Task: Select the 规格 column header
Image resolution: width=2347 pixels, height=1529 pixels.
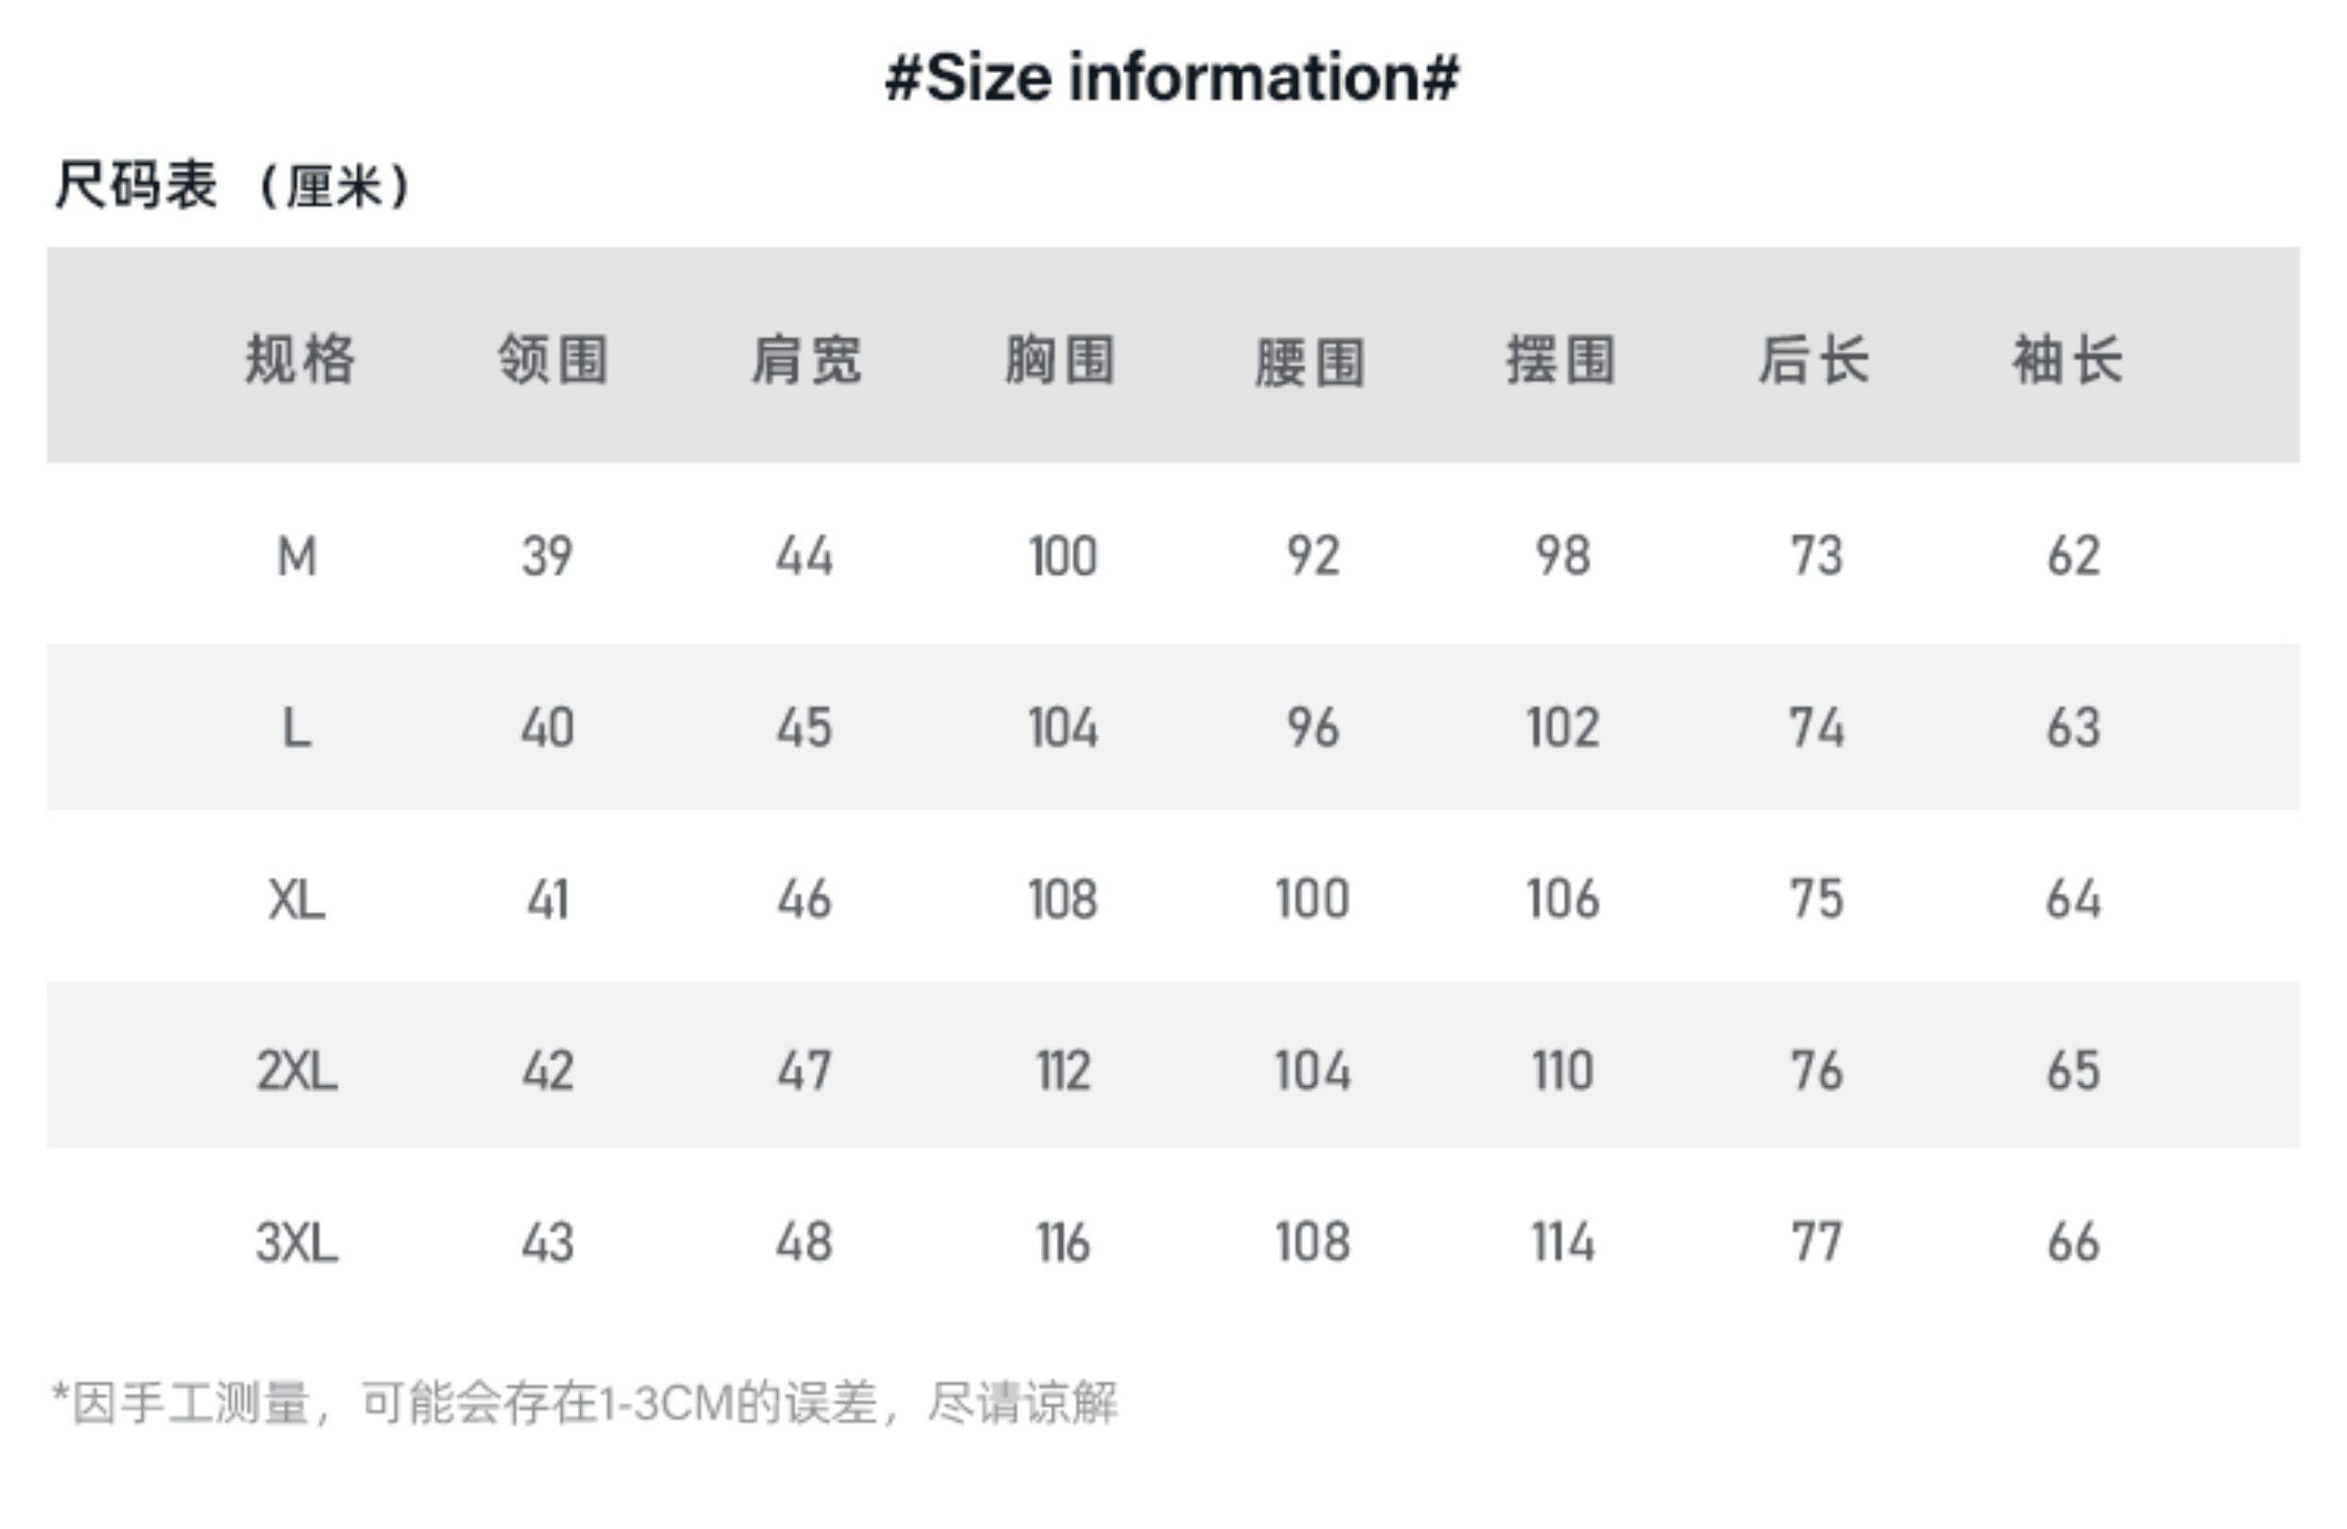Action: (x=299, y=359)
